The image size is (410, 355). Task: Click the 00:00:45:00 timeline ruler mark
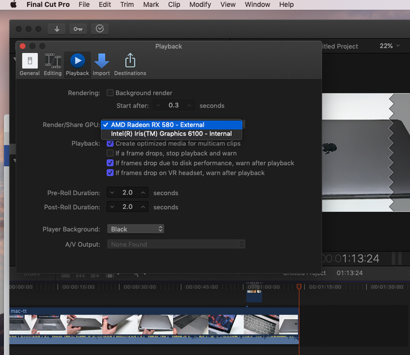(x=201, y=287)
